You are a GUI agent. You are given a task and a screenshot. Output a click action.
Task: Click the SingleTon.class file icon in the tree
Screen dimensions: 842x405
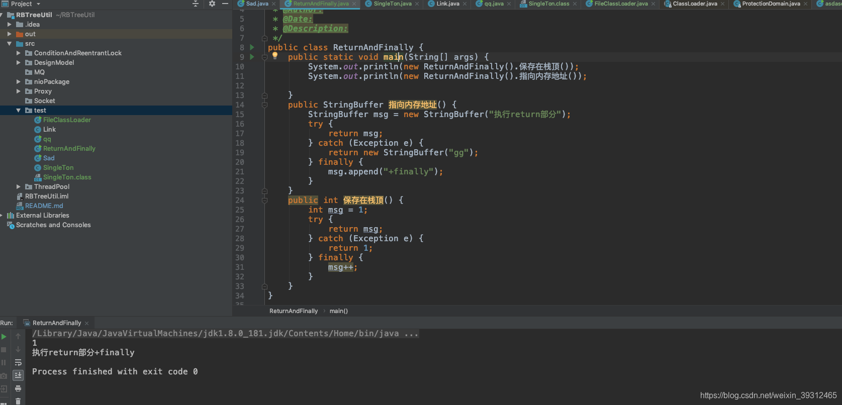(x=38, y=177)
